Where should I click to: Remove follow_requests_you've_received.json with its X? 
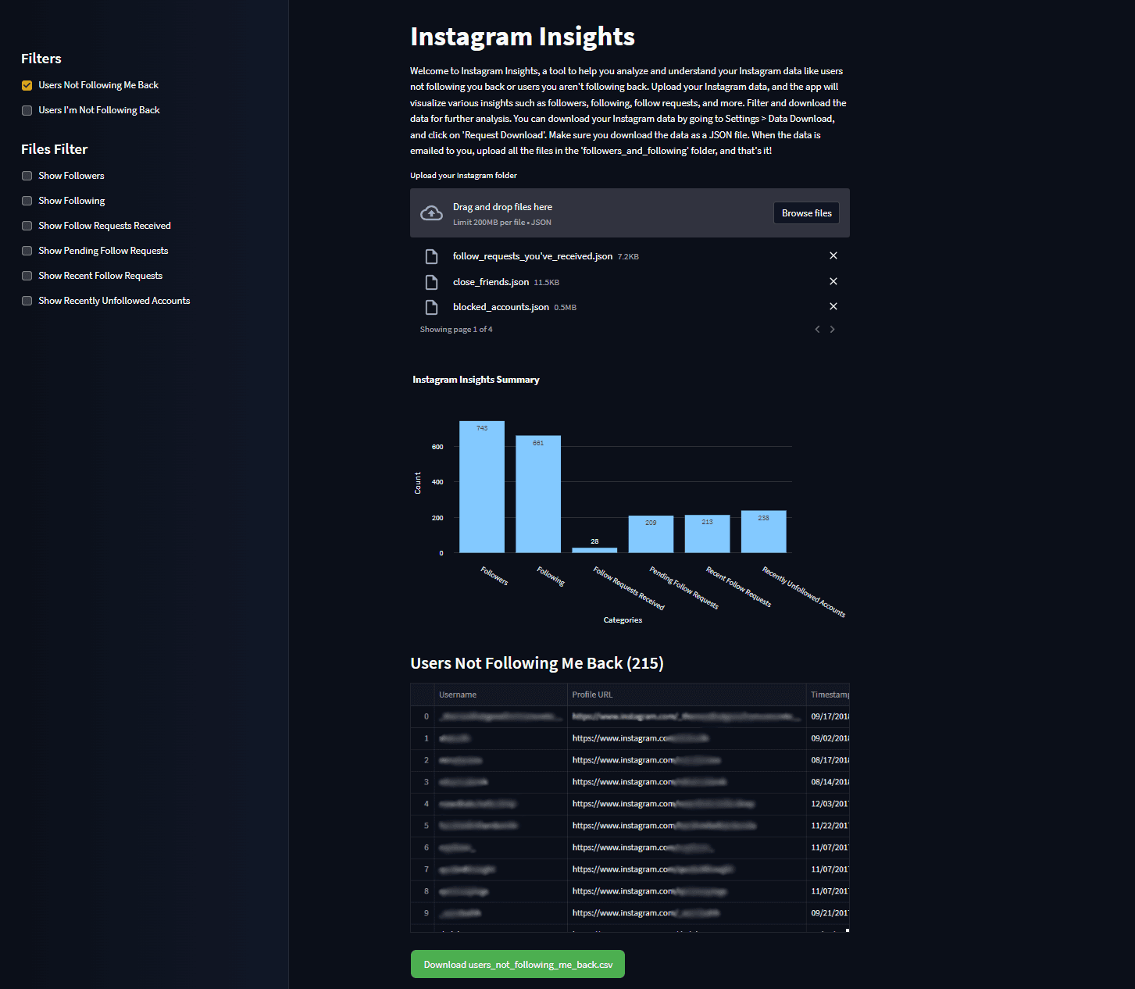[x=833, y=255]
